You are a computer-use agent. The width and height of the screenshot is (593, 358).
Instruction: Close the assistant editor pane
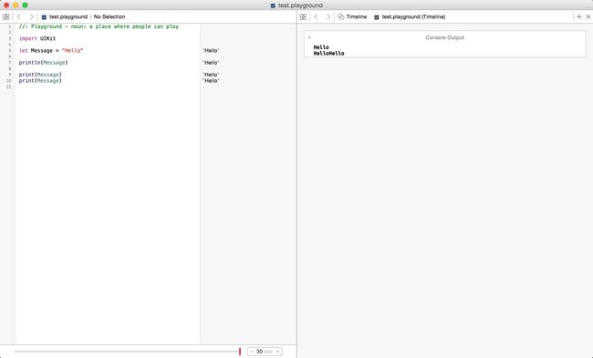coord(588,16)
